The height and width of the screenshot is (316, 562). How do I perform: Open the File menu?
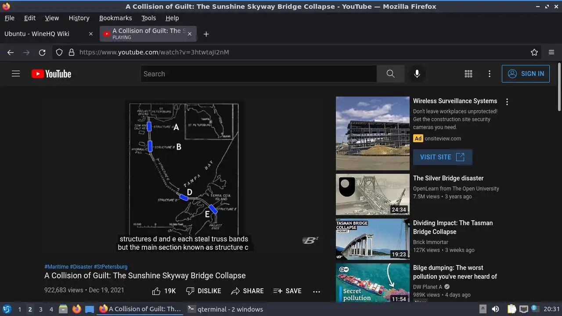coord(9,18)
